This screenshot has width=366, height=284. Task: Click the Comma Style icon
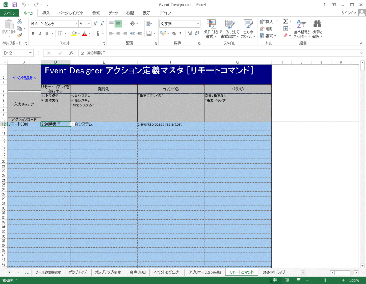pyautogui.click(x=180, y=33)
